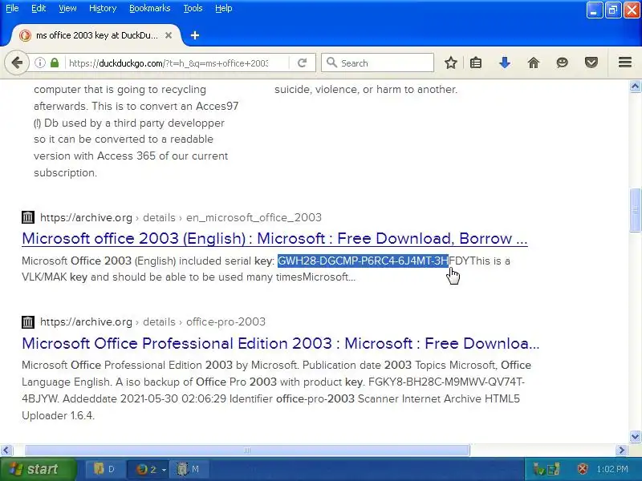642x481 pixels.
Task: Click archive.org en_microsoft_office_2003 URL breadcrumb
Action: click(x=181, y=217)
